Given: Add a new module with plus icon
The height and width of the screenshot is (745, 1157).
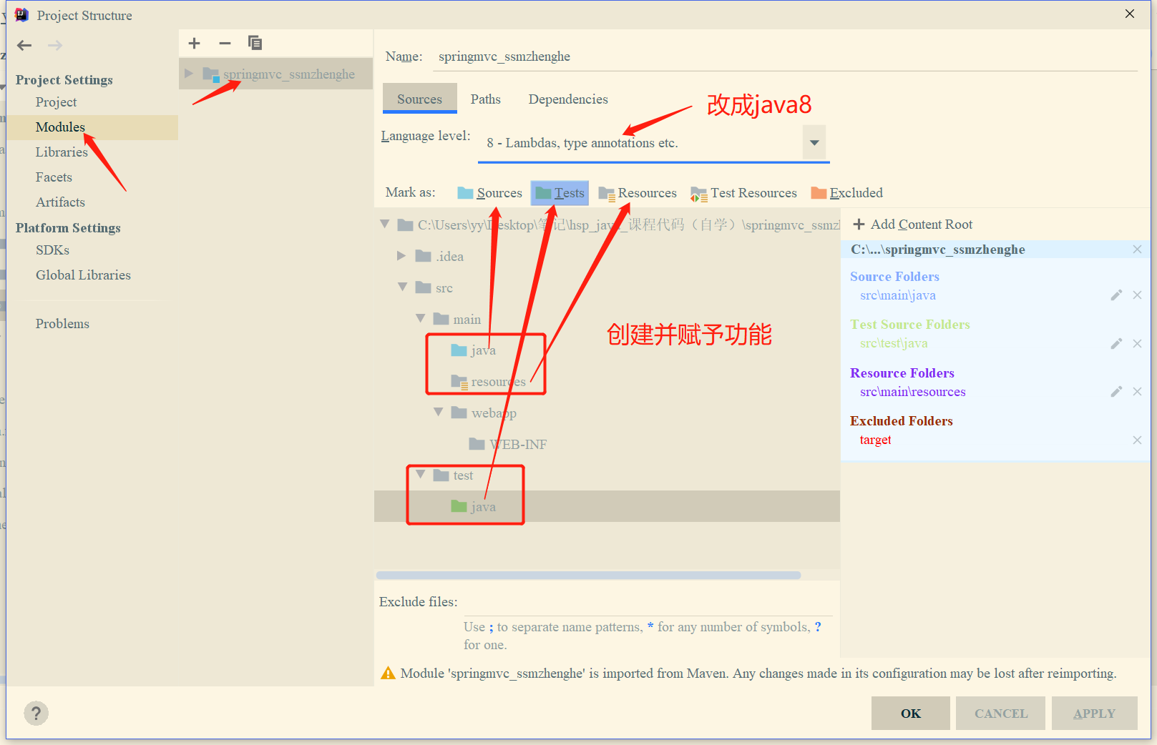Looking at the screenshot, I should (194, 44).
